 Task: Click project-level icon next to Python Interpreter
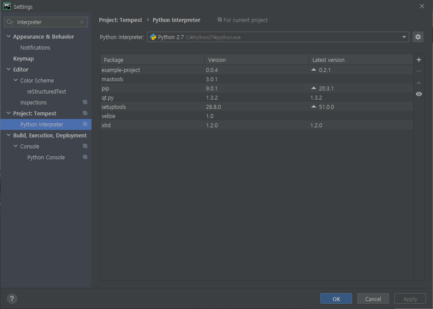pos(85,124)
